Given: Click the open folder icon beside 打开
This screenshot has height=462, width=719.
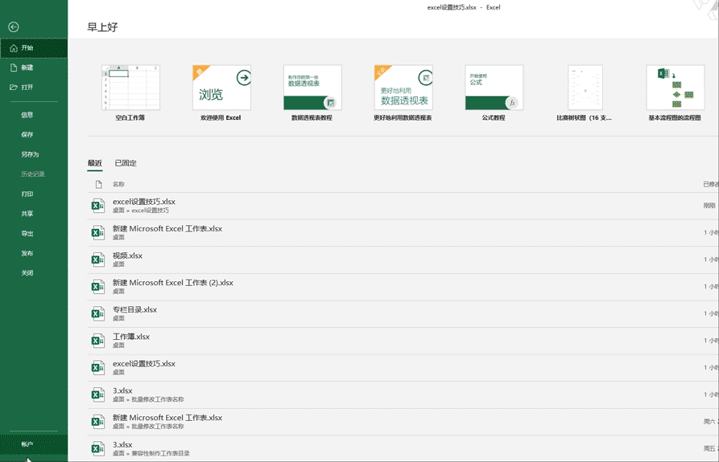Looking at the screenshot, I should pos(14,87).
